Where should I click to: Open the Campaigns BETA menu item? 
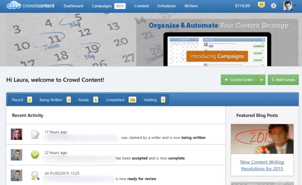click(109, 6)
